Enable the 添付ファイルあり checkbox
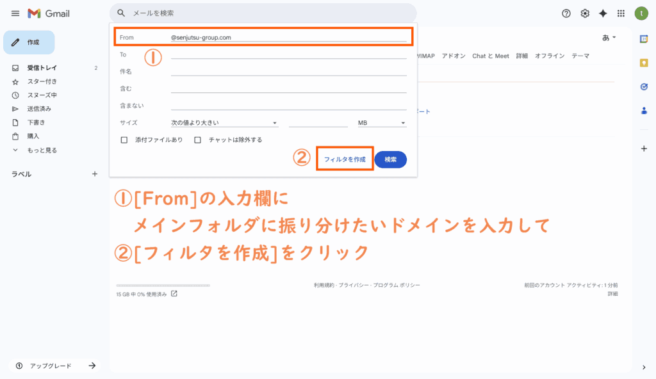 point(124,140)
